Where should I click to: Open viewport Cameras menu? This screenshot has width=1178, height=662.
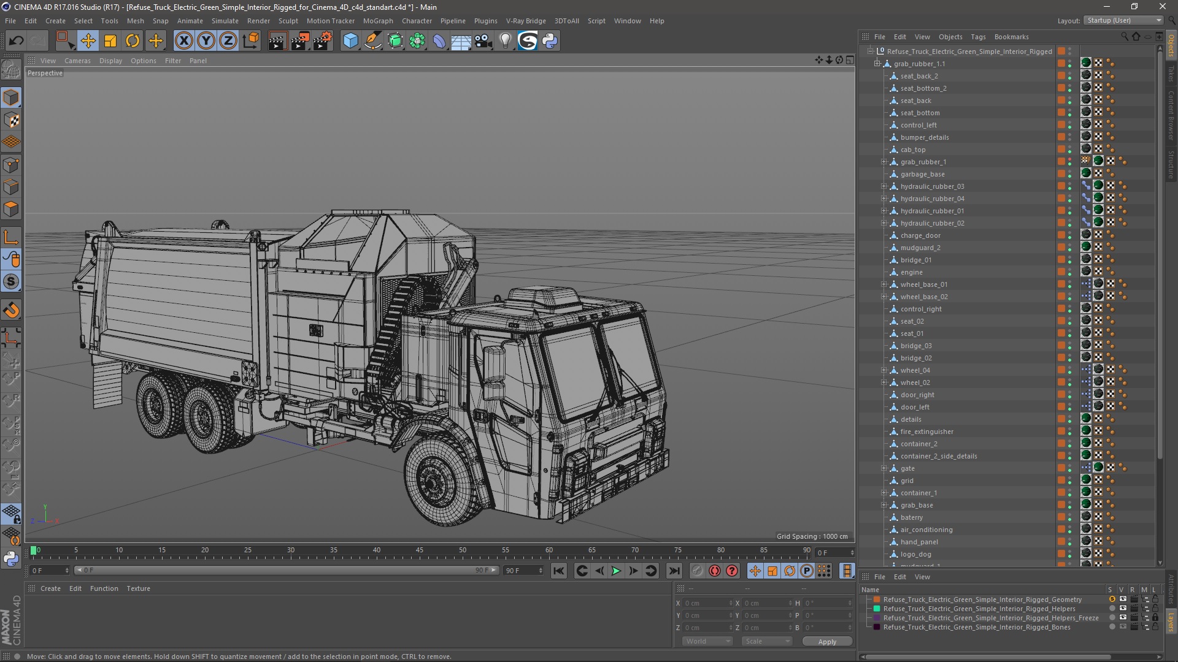[77, 61]
